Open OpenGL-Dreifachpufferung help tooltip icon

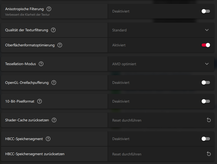coord(54,83)
